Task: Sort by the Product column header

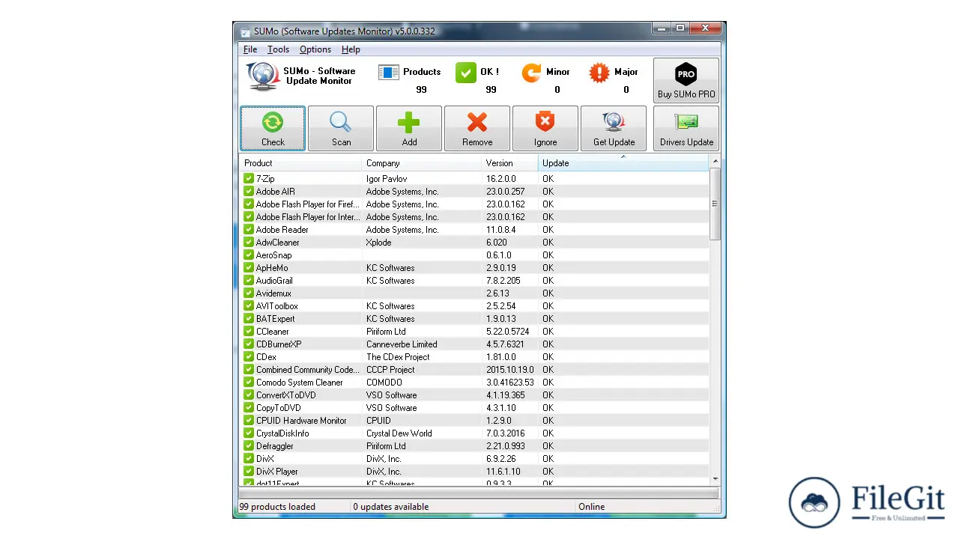Action: pyautogui.click(x=300, y=163)
